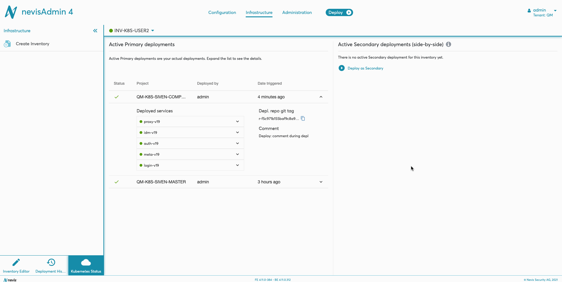
Task: Expand the auth-v19 service row
Action: (238, 144)
